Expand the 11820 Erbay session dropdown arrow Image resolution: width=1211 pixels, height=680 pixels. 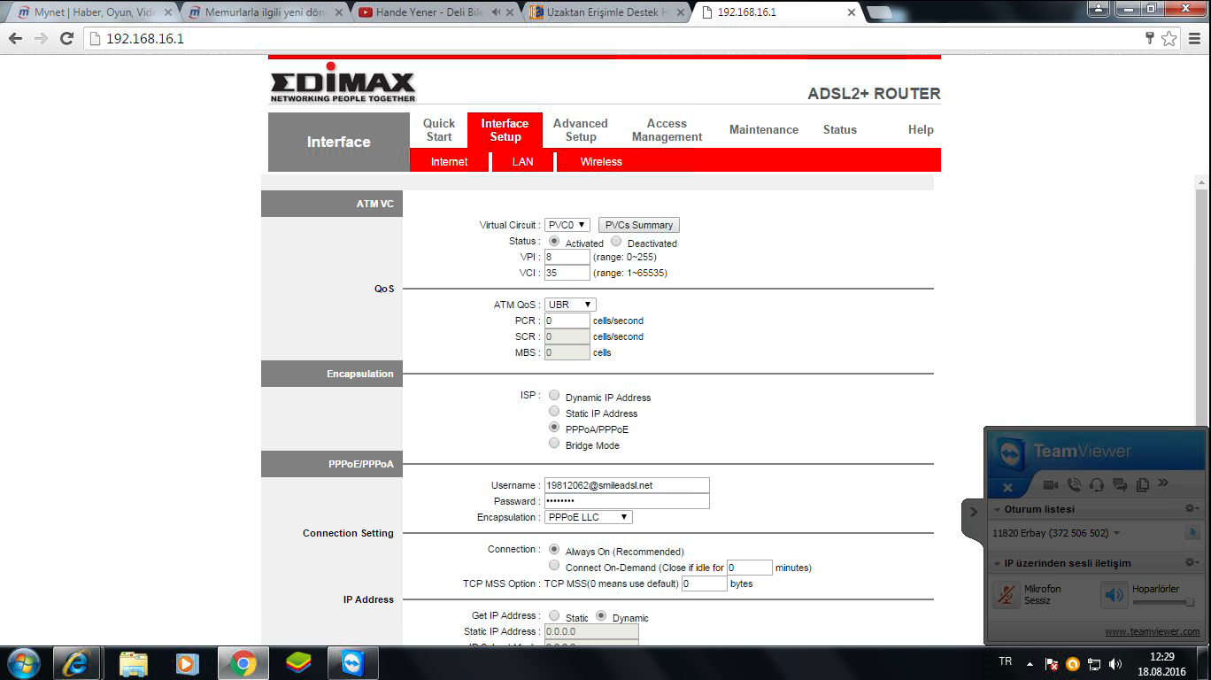[1117, 533]
